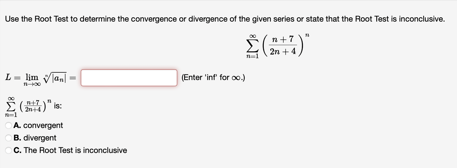Click the empty text box next to the limit
Viewport: 457px width, 168px height.
tap(129, 77)
